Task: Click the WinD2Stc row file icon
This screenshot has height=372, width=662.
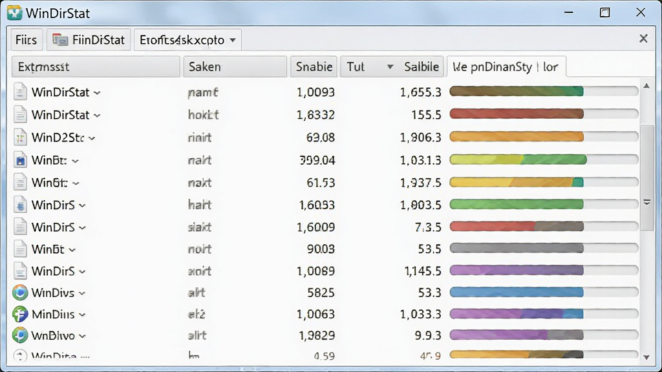Action: (20, 137)
